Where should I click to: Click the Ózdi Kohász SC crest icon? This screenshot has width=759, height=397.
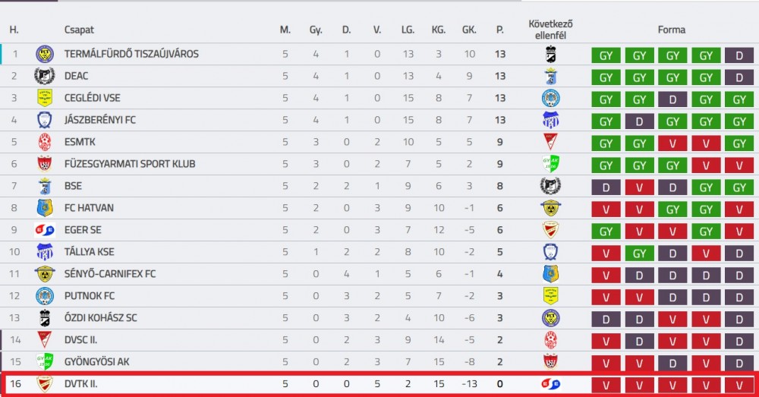point(45,318)
